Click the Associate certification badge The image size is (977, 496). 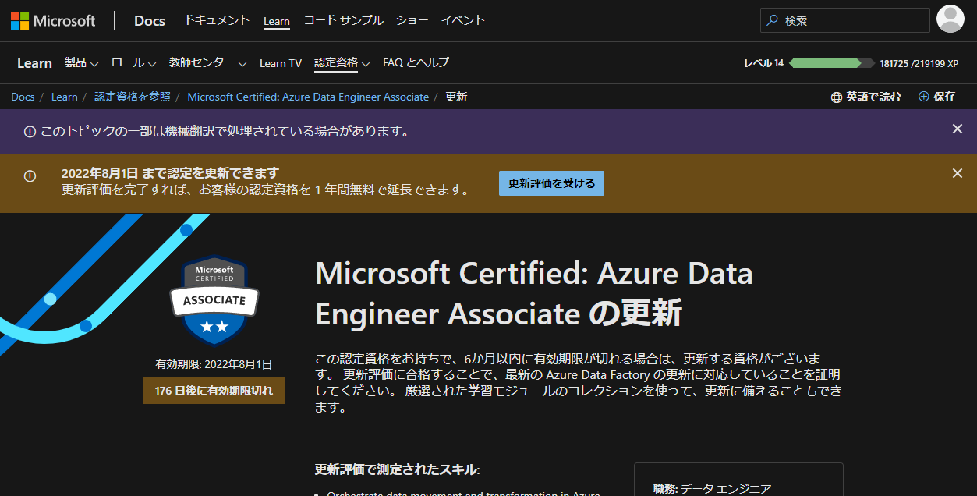(x=214, y=300)
